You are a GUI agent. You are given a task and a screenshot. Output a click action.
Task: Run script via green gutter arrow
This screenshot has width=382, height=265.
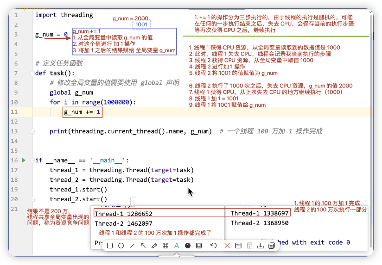pyautogui.click(x=24, y=160)
